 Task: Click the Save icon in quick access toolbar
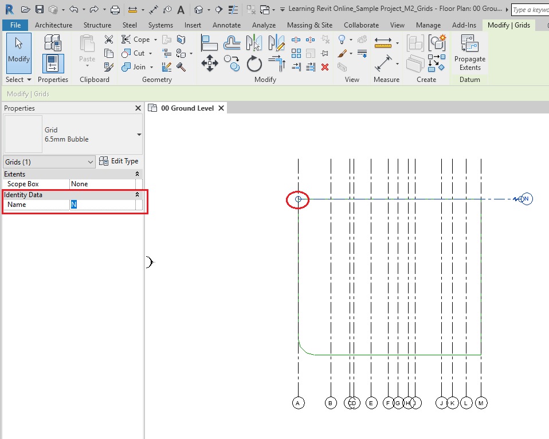[40, 10]
